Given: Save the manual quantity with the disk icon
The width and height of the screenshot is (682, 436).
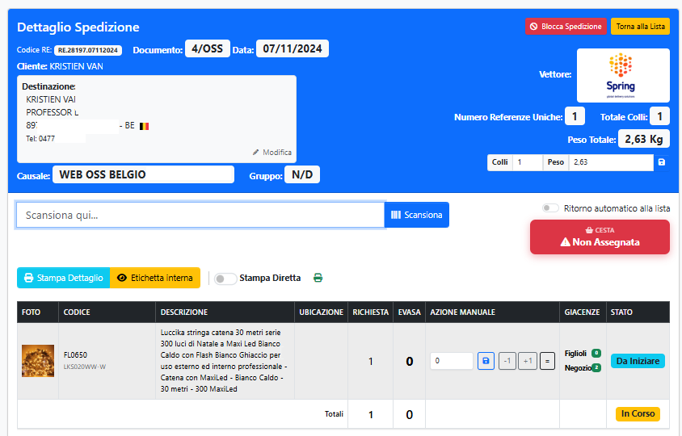Looking at the screenshot, I should pos(486,361).
